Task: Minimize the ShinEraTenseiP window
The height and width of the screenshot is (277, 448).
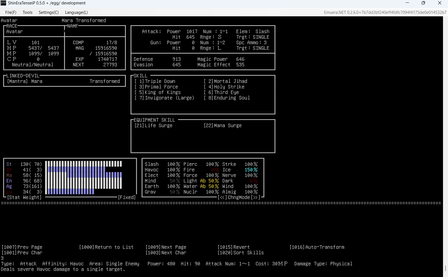Action: [407, 3]
